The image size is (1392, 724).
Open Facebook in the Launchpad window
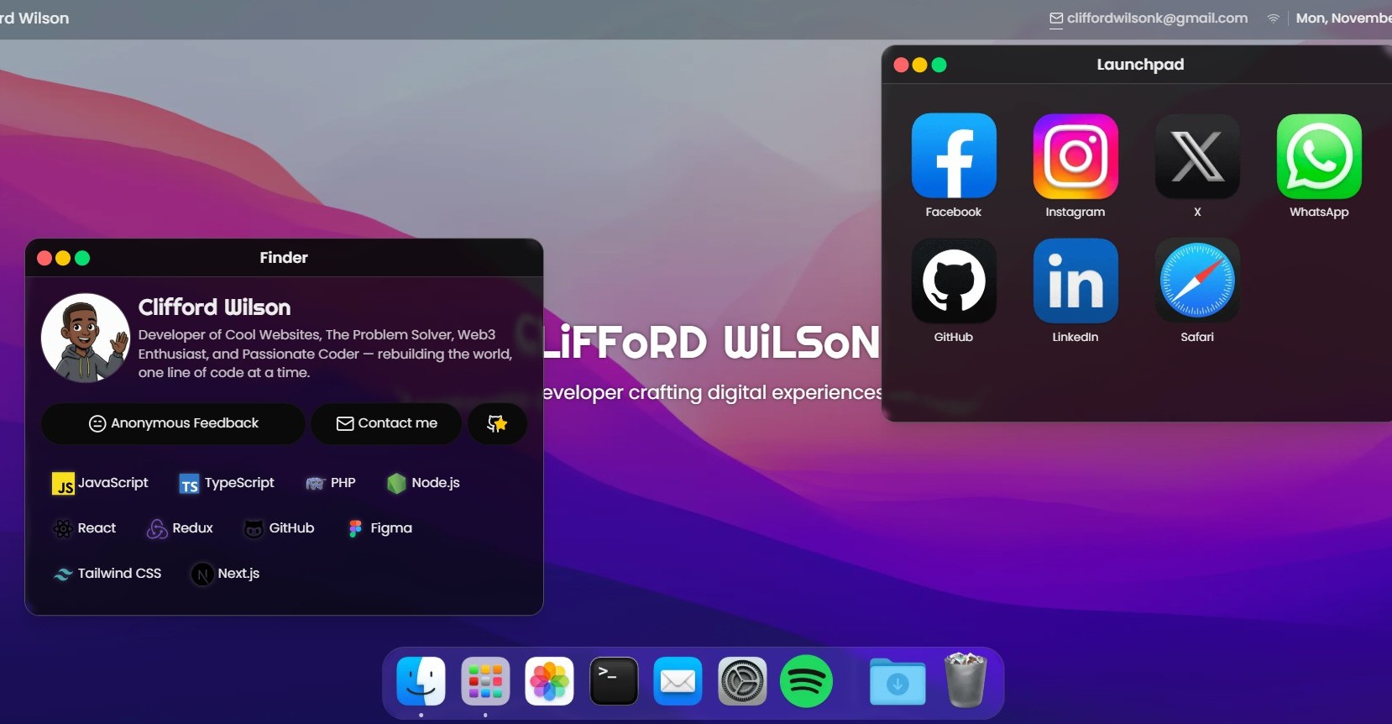[x=954, y=156]
